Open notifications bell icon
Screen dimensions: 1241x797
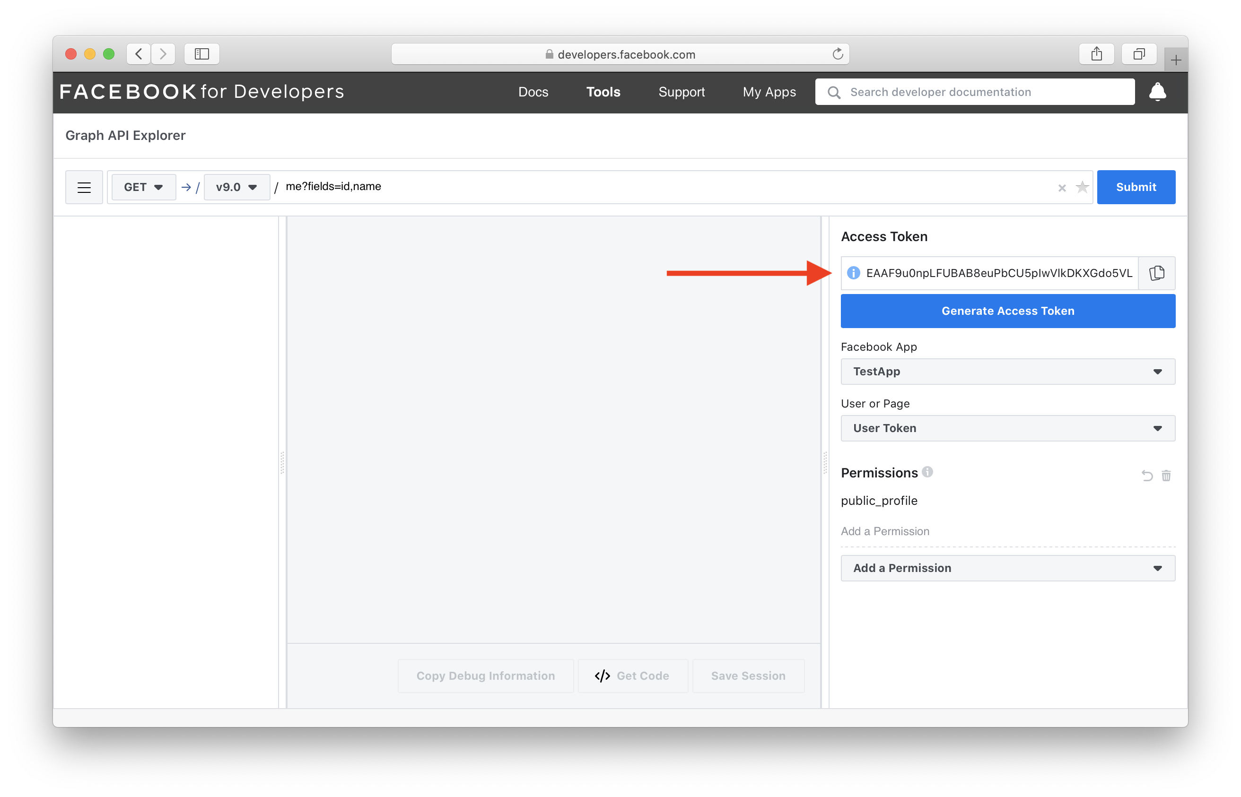click(x=1157, y=92)
